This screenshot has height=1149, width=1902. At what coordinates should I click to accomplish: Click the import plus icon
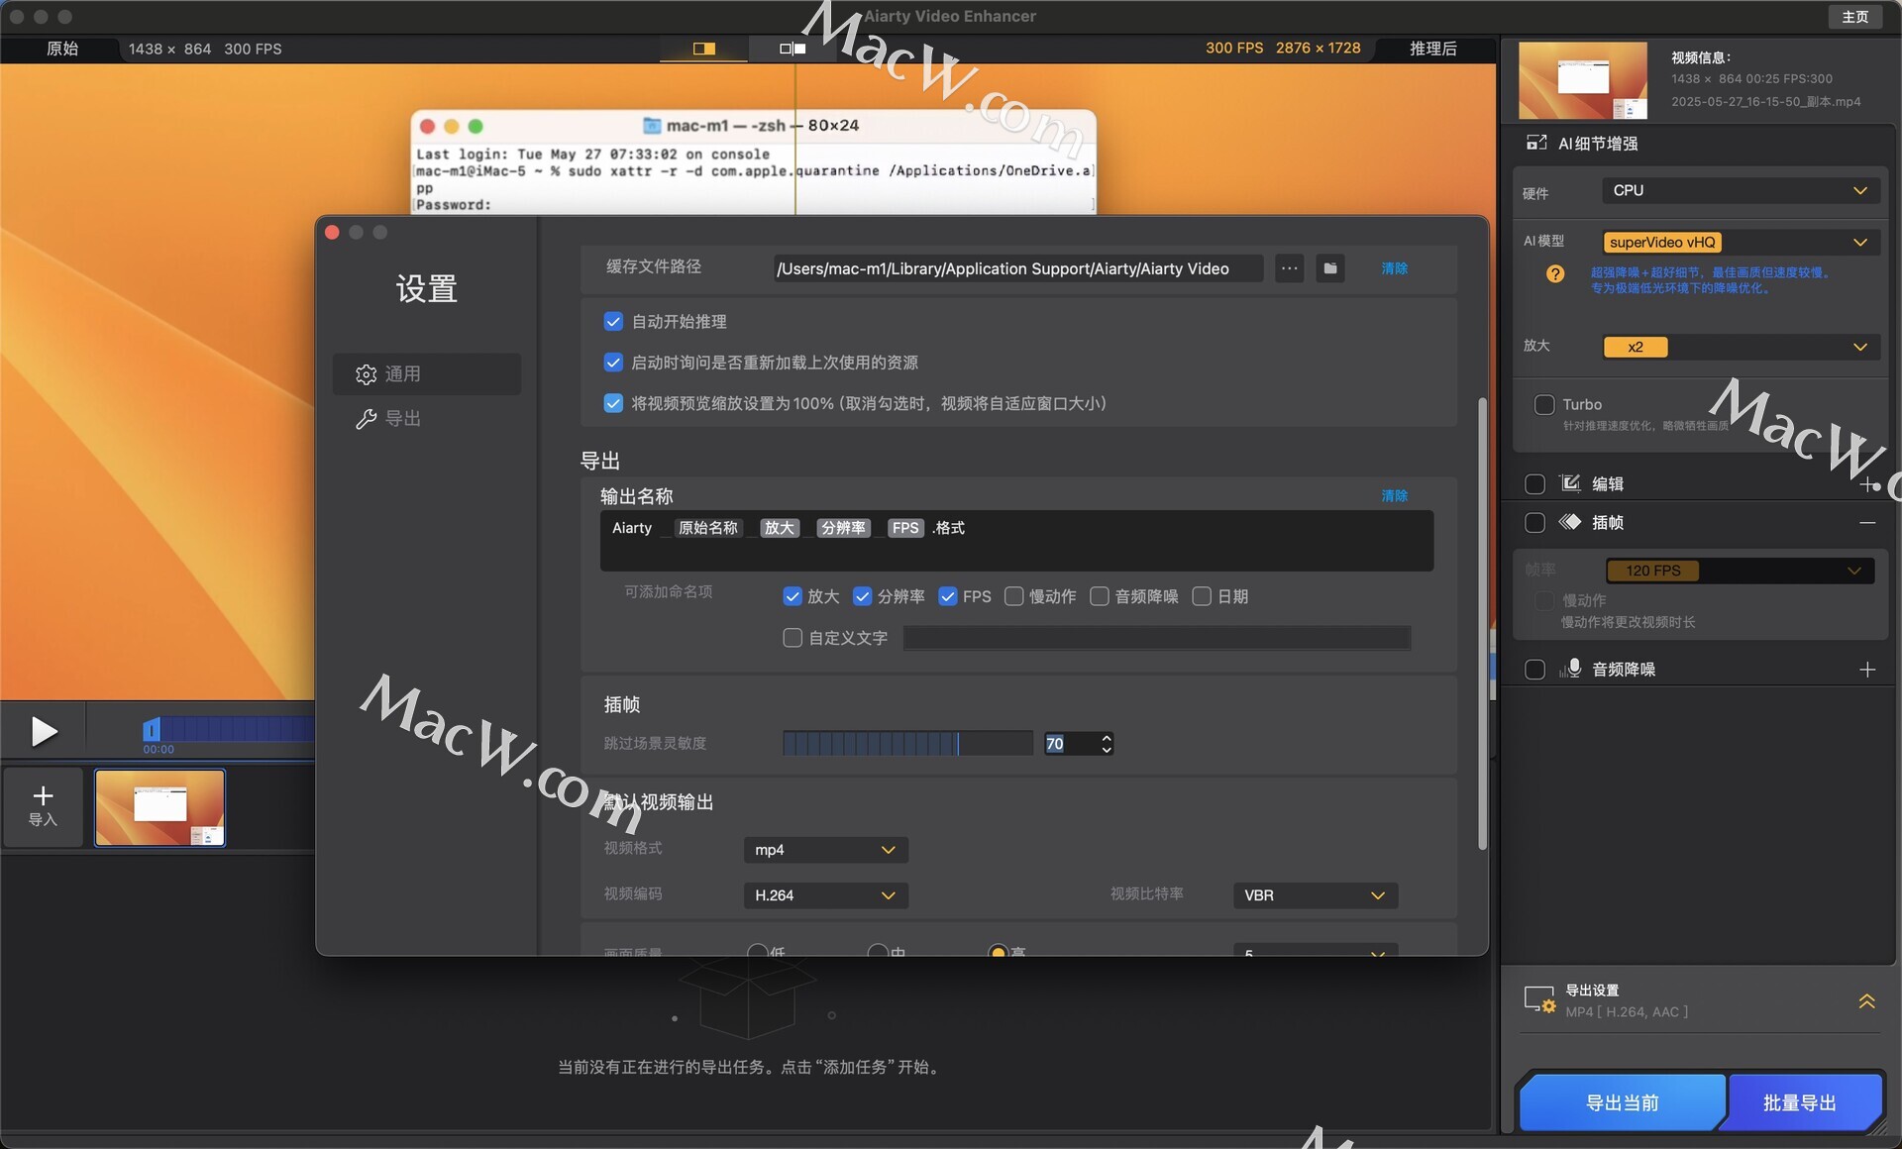click(43, 795)
